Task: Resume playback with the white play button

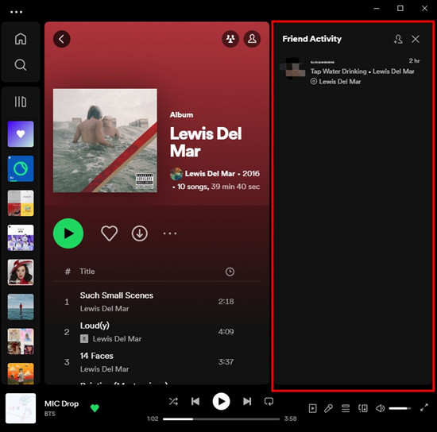Action: pyautogui.click(x=221, y=401)
